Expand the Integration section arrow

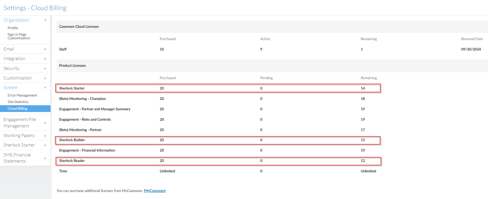click(x=45, y=59)
